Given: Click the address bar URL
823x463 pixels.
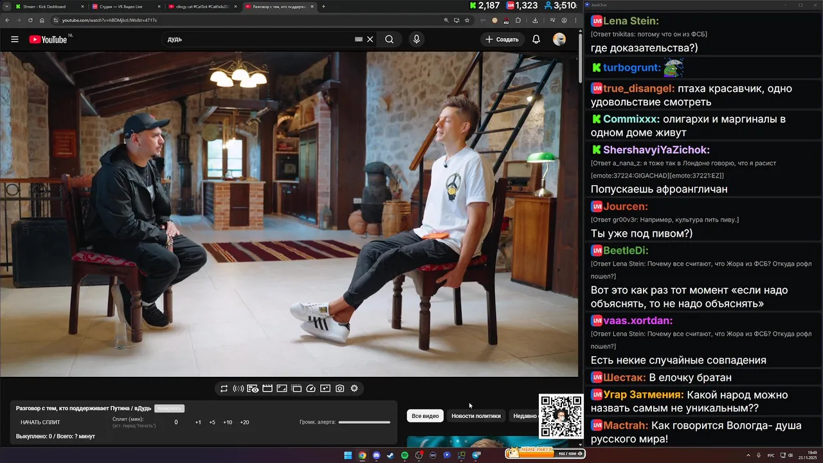Looking at the screenshot, I should click(x=109, y=20).
